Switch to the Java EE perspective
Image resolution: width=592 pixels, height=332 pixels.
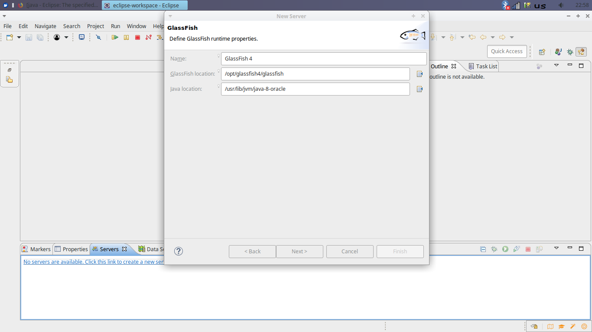tap(581, 52)
